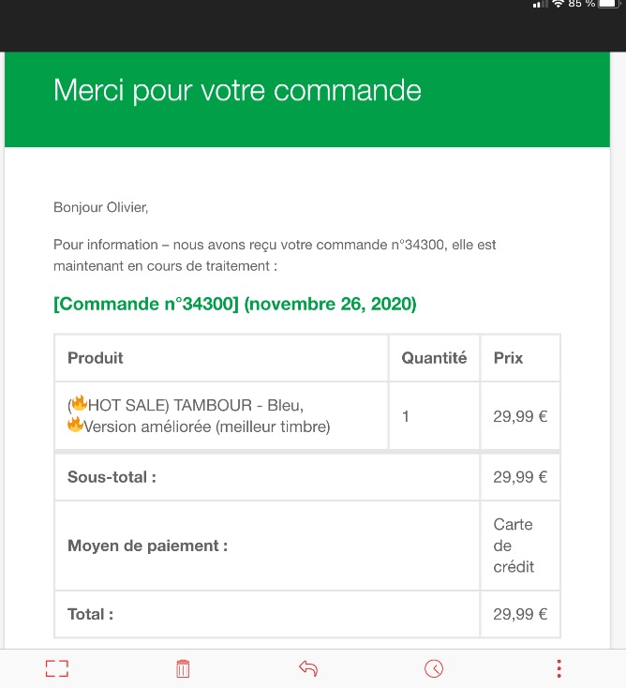Select the HOT SALE TAMBOUR product name
Image resolution: width=626 pixels, height=688 pixels.
coord(199,415)
